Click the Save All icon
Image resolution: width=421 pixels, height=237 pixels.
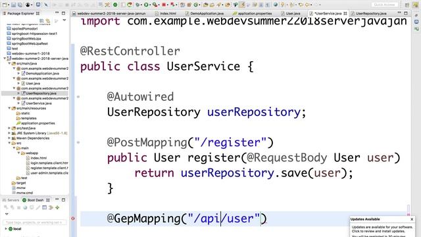click(x=20, y=5)
